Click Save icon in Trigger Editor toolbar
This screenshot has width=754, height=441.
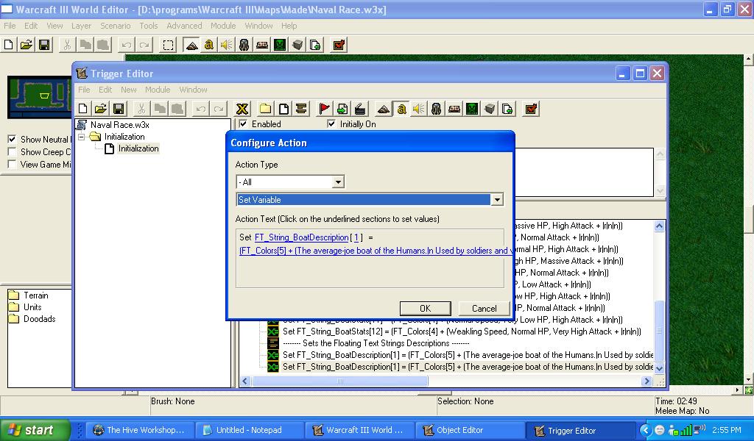119,109
